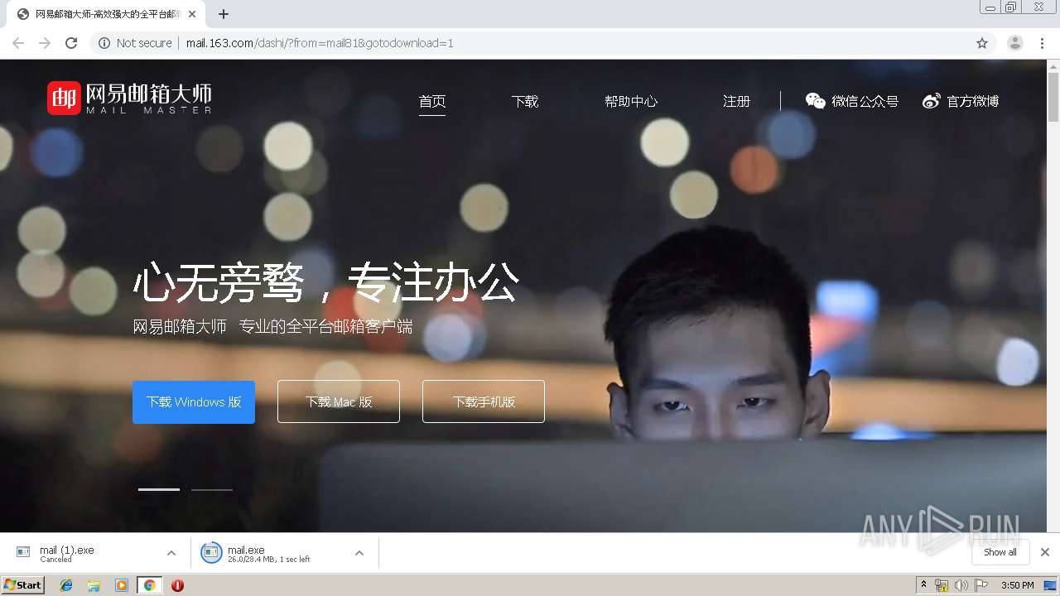Image resolution: width=1060 pixels, height=596 pixels.
Task: Open the 官方微博 text link
Action: [x=973, y=101]
